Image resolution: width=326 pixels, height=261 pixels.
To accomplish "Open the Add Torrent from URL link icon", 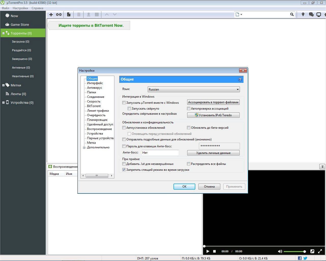I will tap(59, 14).
